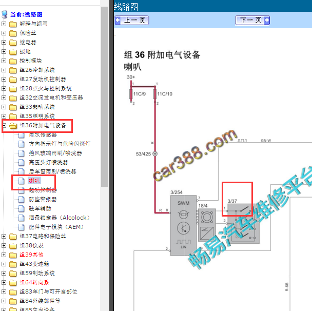Click folder icon of 组35照明系统
Viewport: 312px width, 311px height.
[13, 116]
